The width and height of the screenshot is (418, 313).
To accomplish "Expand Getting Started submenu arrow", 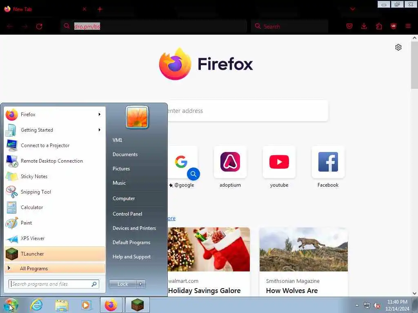I will [x=100, y=130].
